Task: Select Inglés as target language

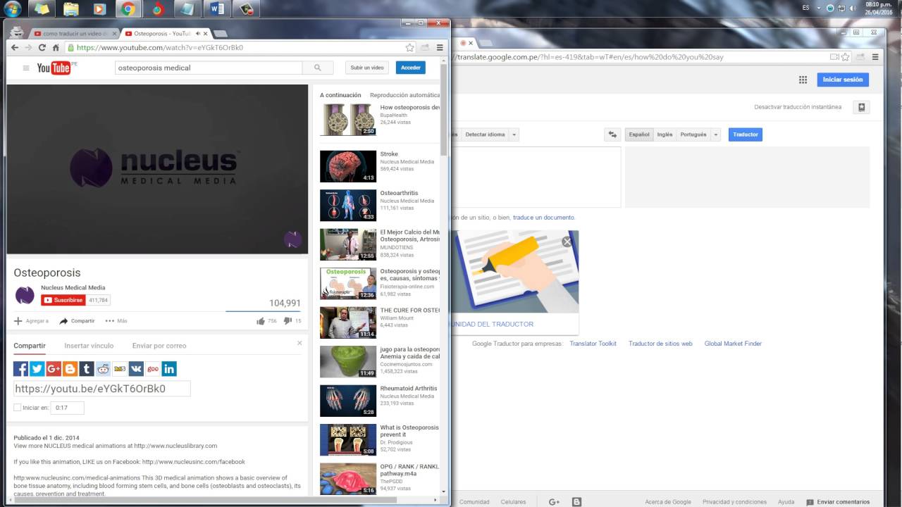Action: 665,134
